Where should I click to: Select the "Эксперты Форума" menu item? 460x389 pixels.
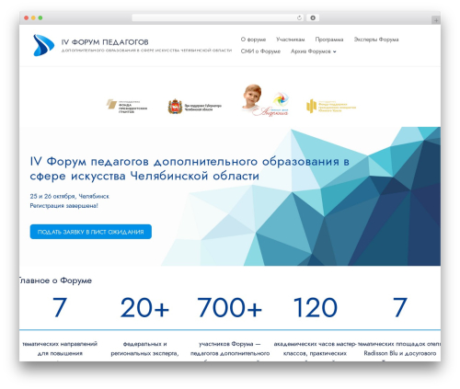coord(376,40)
